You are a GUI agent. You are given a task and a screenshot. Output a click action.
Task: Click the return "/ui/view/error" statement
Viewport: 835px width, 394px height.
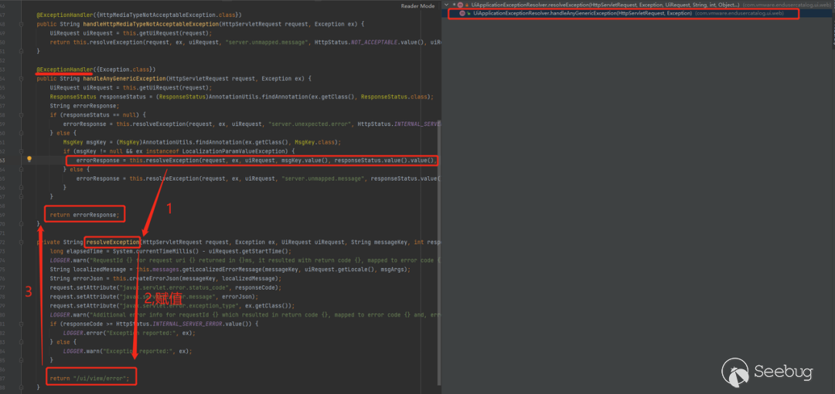pyautogui.click(x=90, y=379)
